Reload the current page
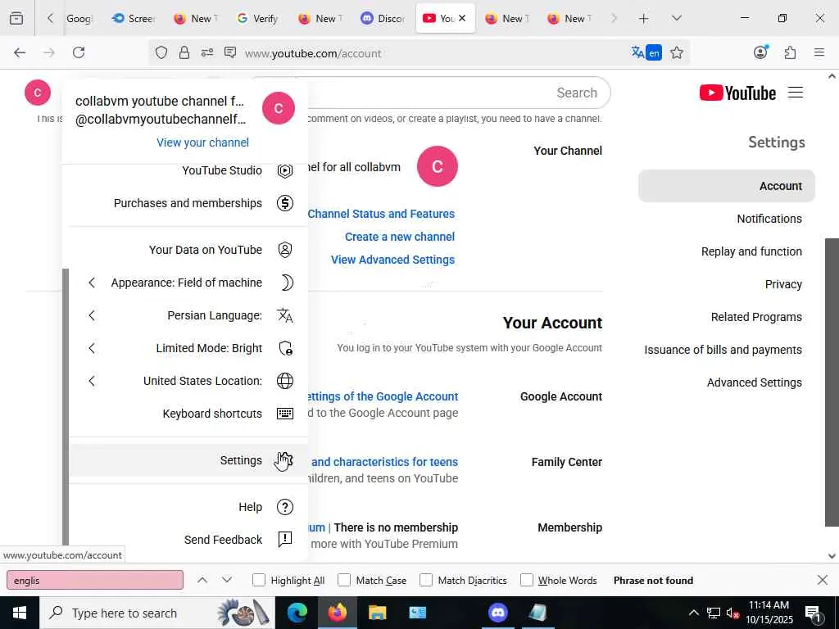839x629 pixels. coord(79,52)
